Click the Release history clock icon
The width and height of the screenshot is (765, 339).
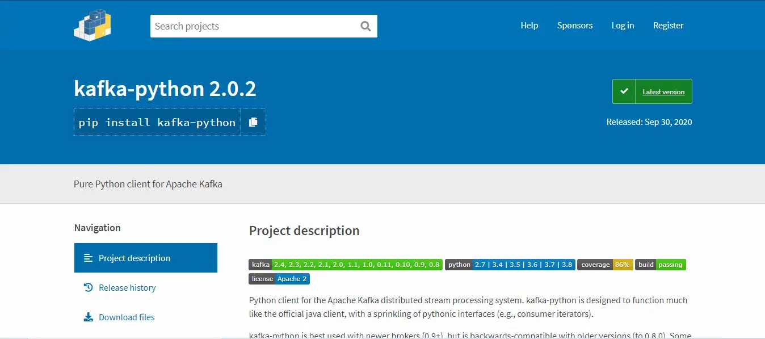pos(88,287)
